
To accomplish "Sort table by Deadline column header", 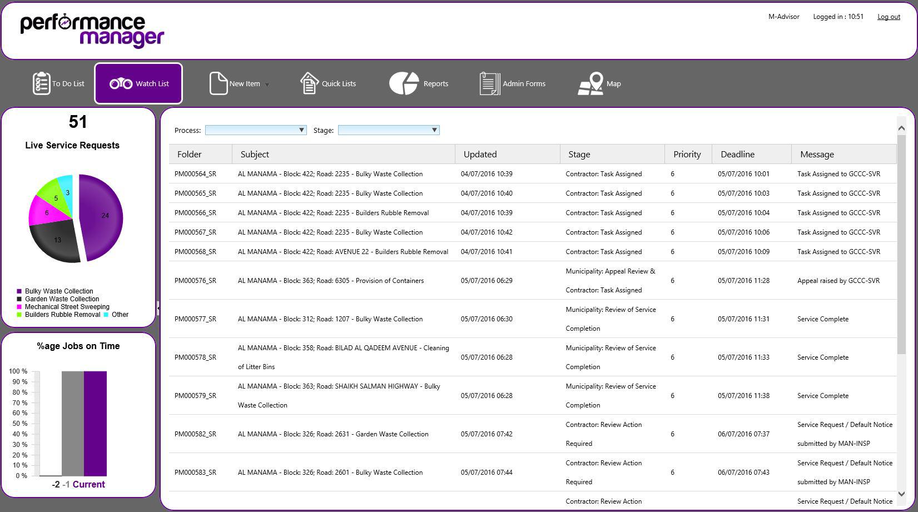I will pos(752,154).
